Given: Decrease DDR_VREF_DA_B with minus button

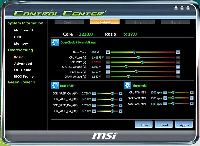Looking at the screenshot, I should point(94,111).
